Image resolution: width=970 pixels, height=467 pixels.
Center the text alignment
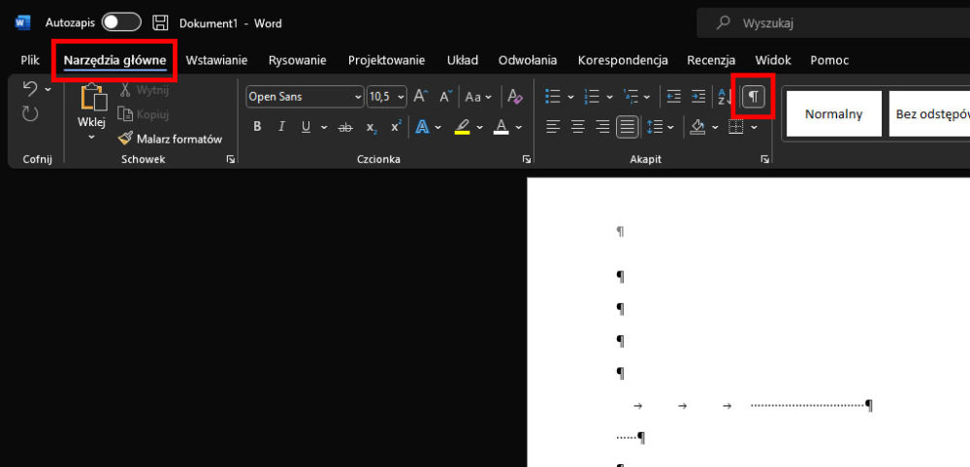[578, 127]
